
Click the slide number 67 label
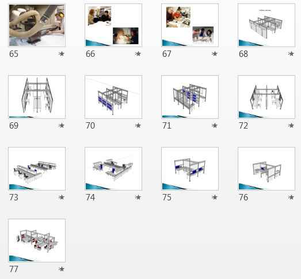pyautogui.click(x=167, y=54)
